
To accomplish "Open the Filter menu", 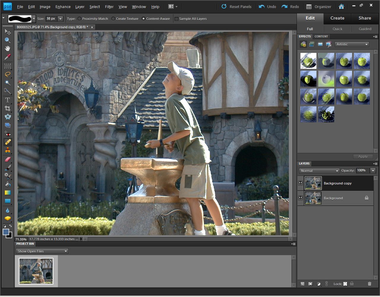I will 109,7.
